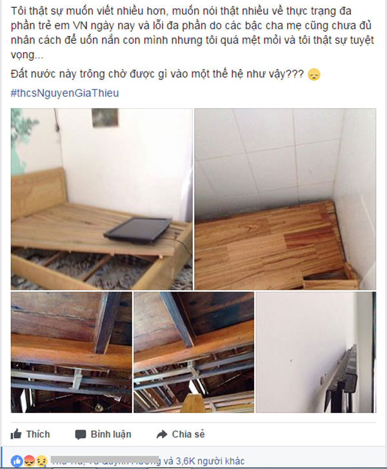Viewport: 387px width, 469px height.
Task: Open the #thcsNguyenGiaThieu hashtag link
Action: point(65,93)
